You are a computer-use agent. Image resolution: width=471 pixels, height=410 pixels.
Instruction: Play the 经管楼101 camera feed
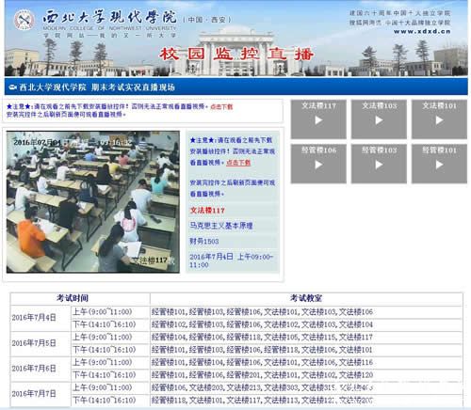[439, 164]
